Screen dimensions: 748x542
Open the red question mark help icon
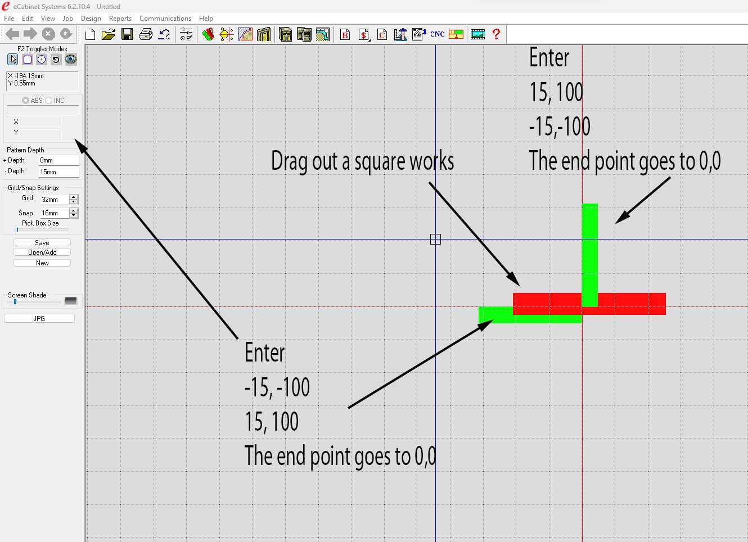pos(496,34)
